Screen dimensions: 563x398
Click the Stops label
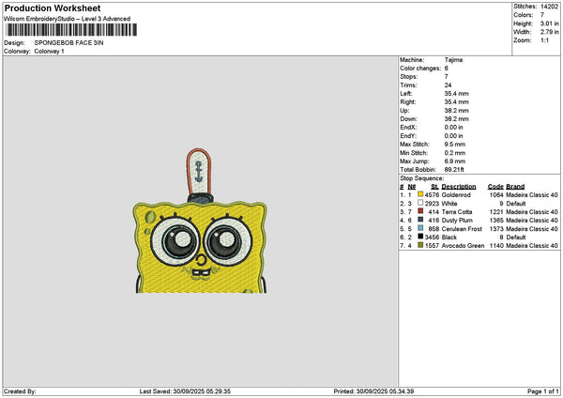pyautogui.click(x=408, y=77)
